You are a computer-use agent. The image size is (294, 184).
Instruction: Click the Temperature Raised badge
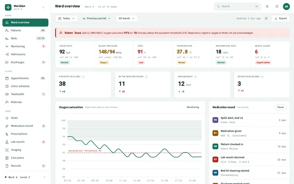[x=181, y=63]
